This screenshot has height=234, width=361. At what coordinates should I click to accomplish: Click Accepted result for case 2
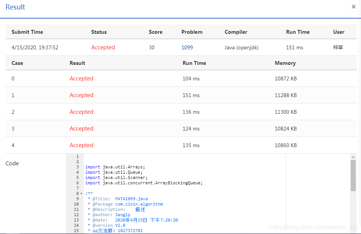82,112
